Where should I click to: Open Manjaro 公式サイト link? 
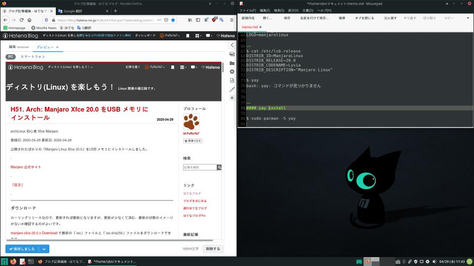click(26, 167)
